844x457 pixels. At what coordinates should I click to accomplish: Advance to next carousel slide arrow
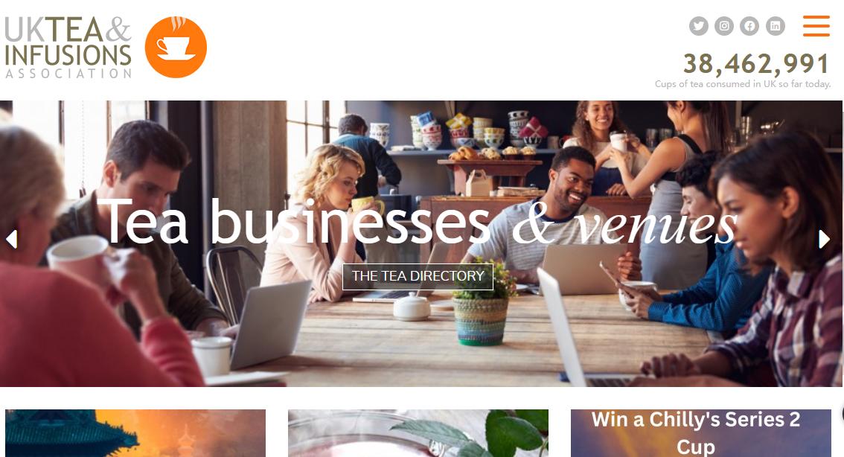pyautogui.click(x=824, y=239)
